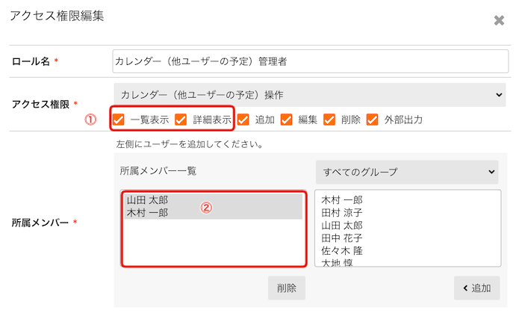Select 山田 太郎 in the right group list

pyautogui.click(x=342, y=226)
